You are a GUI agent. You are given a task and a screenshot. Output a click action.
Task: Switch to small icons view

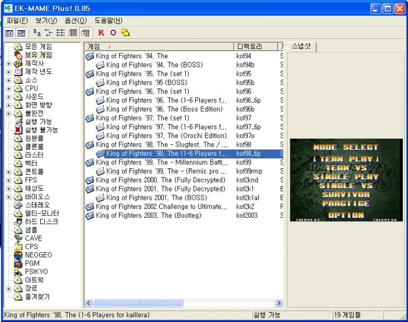(49, 33)
